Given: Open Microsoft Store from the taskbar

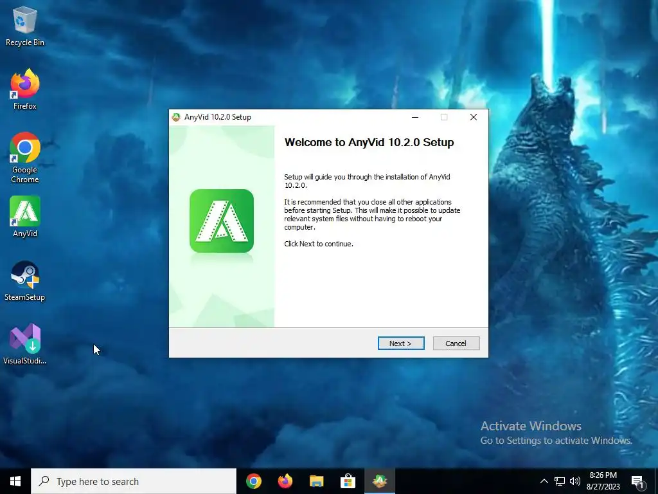Looking at the screenshot, I should click(x=348, y=481).
